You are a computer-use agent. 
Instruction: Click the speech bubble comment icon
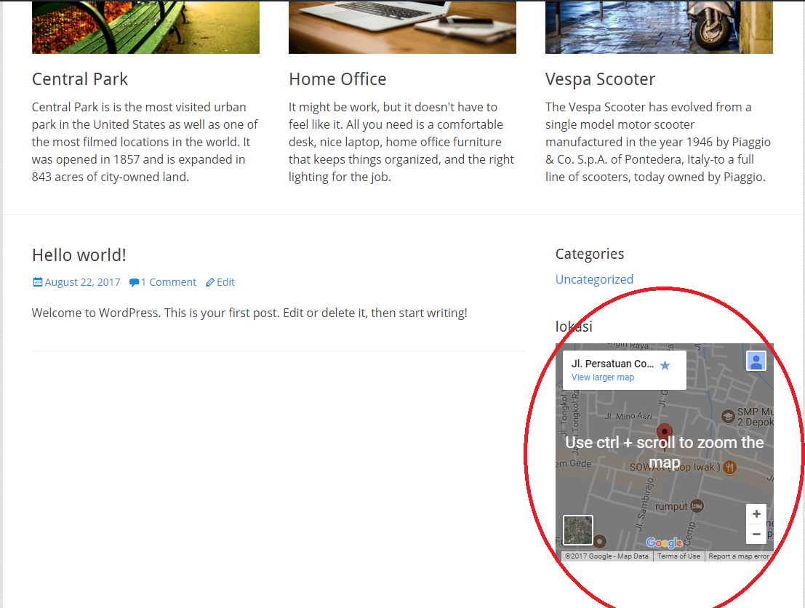click(x=134, y=282)
